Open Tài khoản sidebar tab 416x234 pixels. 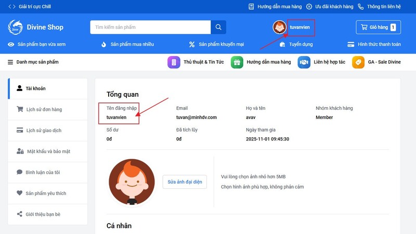(48, 88)
